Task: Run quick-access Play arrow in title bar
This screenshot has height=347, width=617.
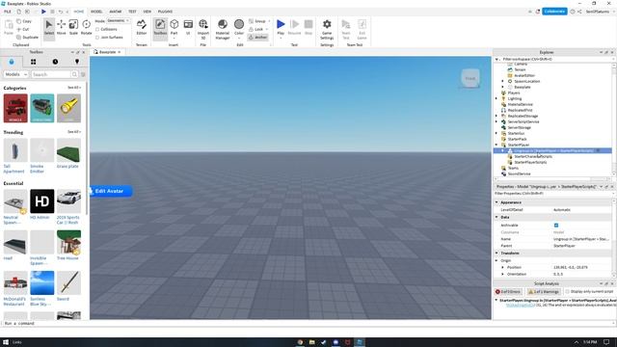Action: tap(43, 12)
